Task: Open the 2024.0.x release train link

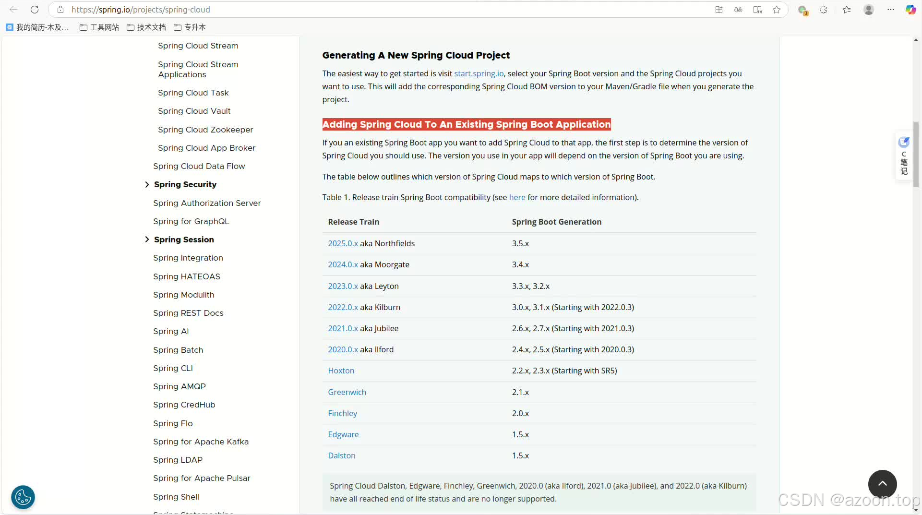Action: tap(343, 264)
